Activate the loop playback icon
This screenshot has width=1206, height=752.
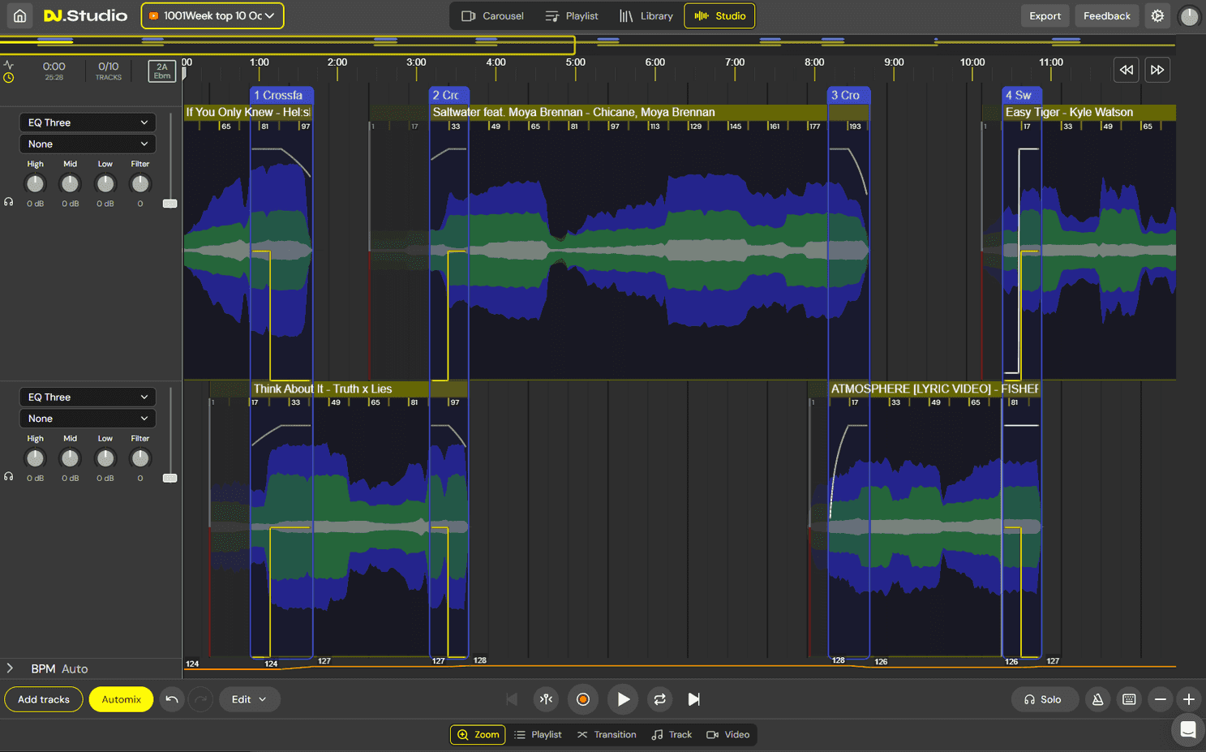click(659, 699)
